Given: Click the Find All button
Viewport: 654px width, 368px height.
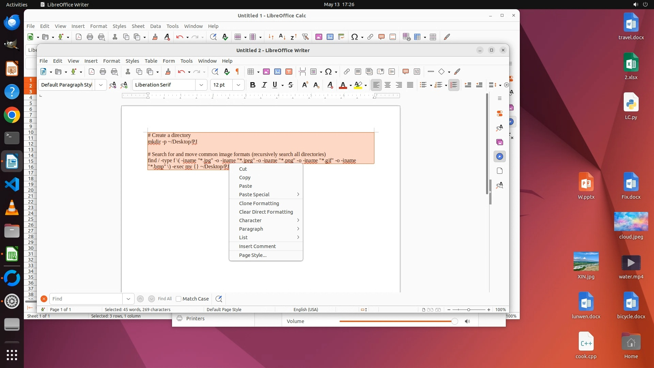Looking at the screenshot, I should tap(165, 299).
